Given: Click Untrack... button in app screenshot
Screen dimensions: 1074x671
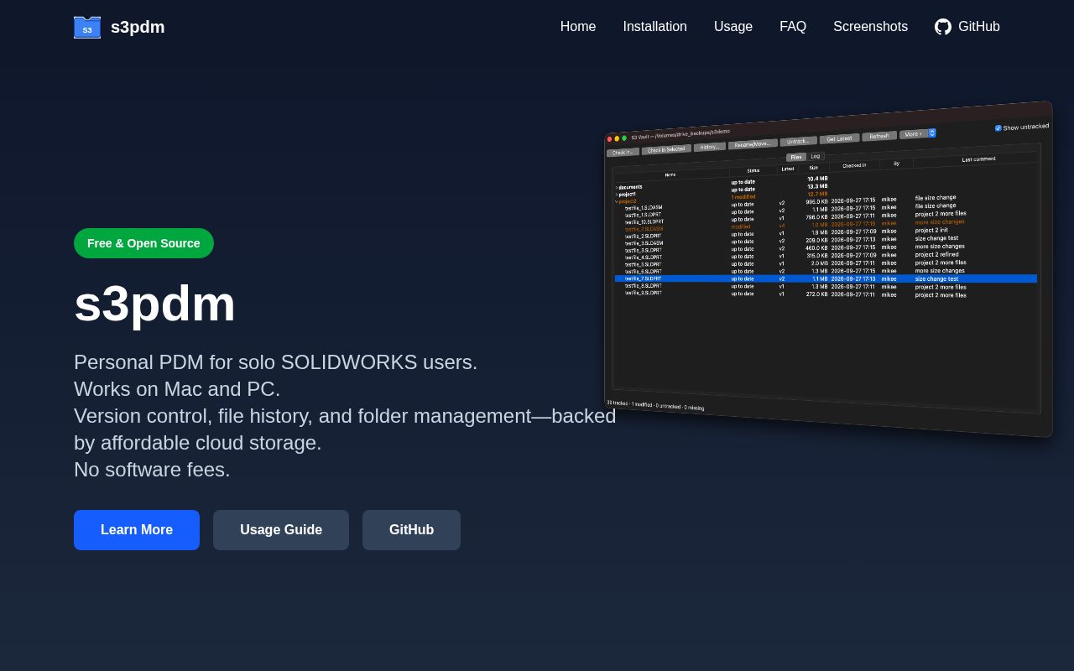Looking at the screenshot, I should click(798, 141).
